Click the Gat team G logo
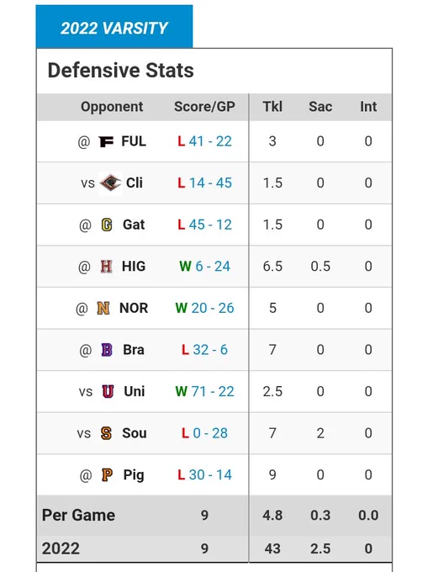 107,225
